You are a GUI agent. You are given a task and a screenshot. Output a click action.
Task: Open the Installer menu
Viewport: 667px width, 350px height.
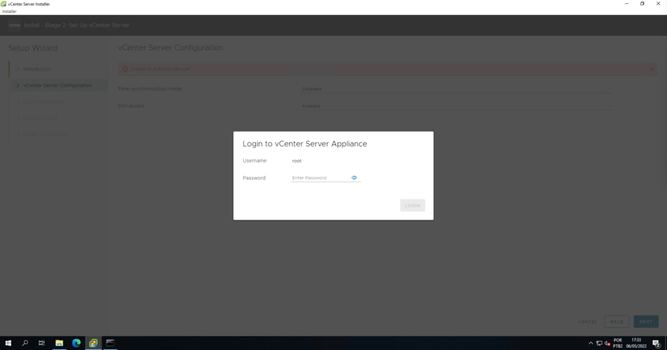point(9,12)
